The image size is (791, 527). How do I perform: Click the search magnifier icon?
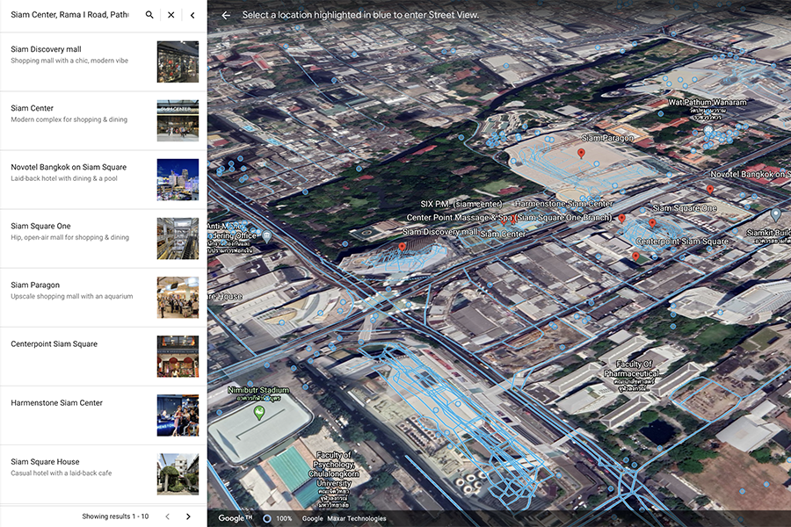149,15
